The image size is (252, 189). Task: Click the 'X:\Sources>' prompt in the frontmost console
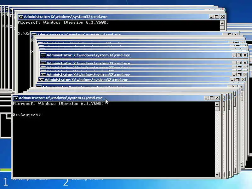27,115
